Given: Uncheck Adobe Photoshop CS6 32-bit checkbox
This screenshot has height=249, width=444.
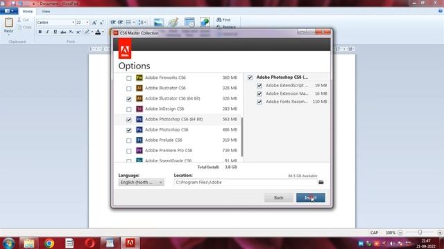Looking at the screenshot, I should [129, 130].
